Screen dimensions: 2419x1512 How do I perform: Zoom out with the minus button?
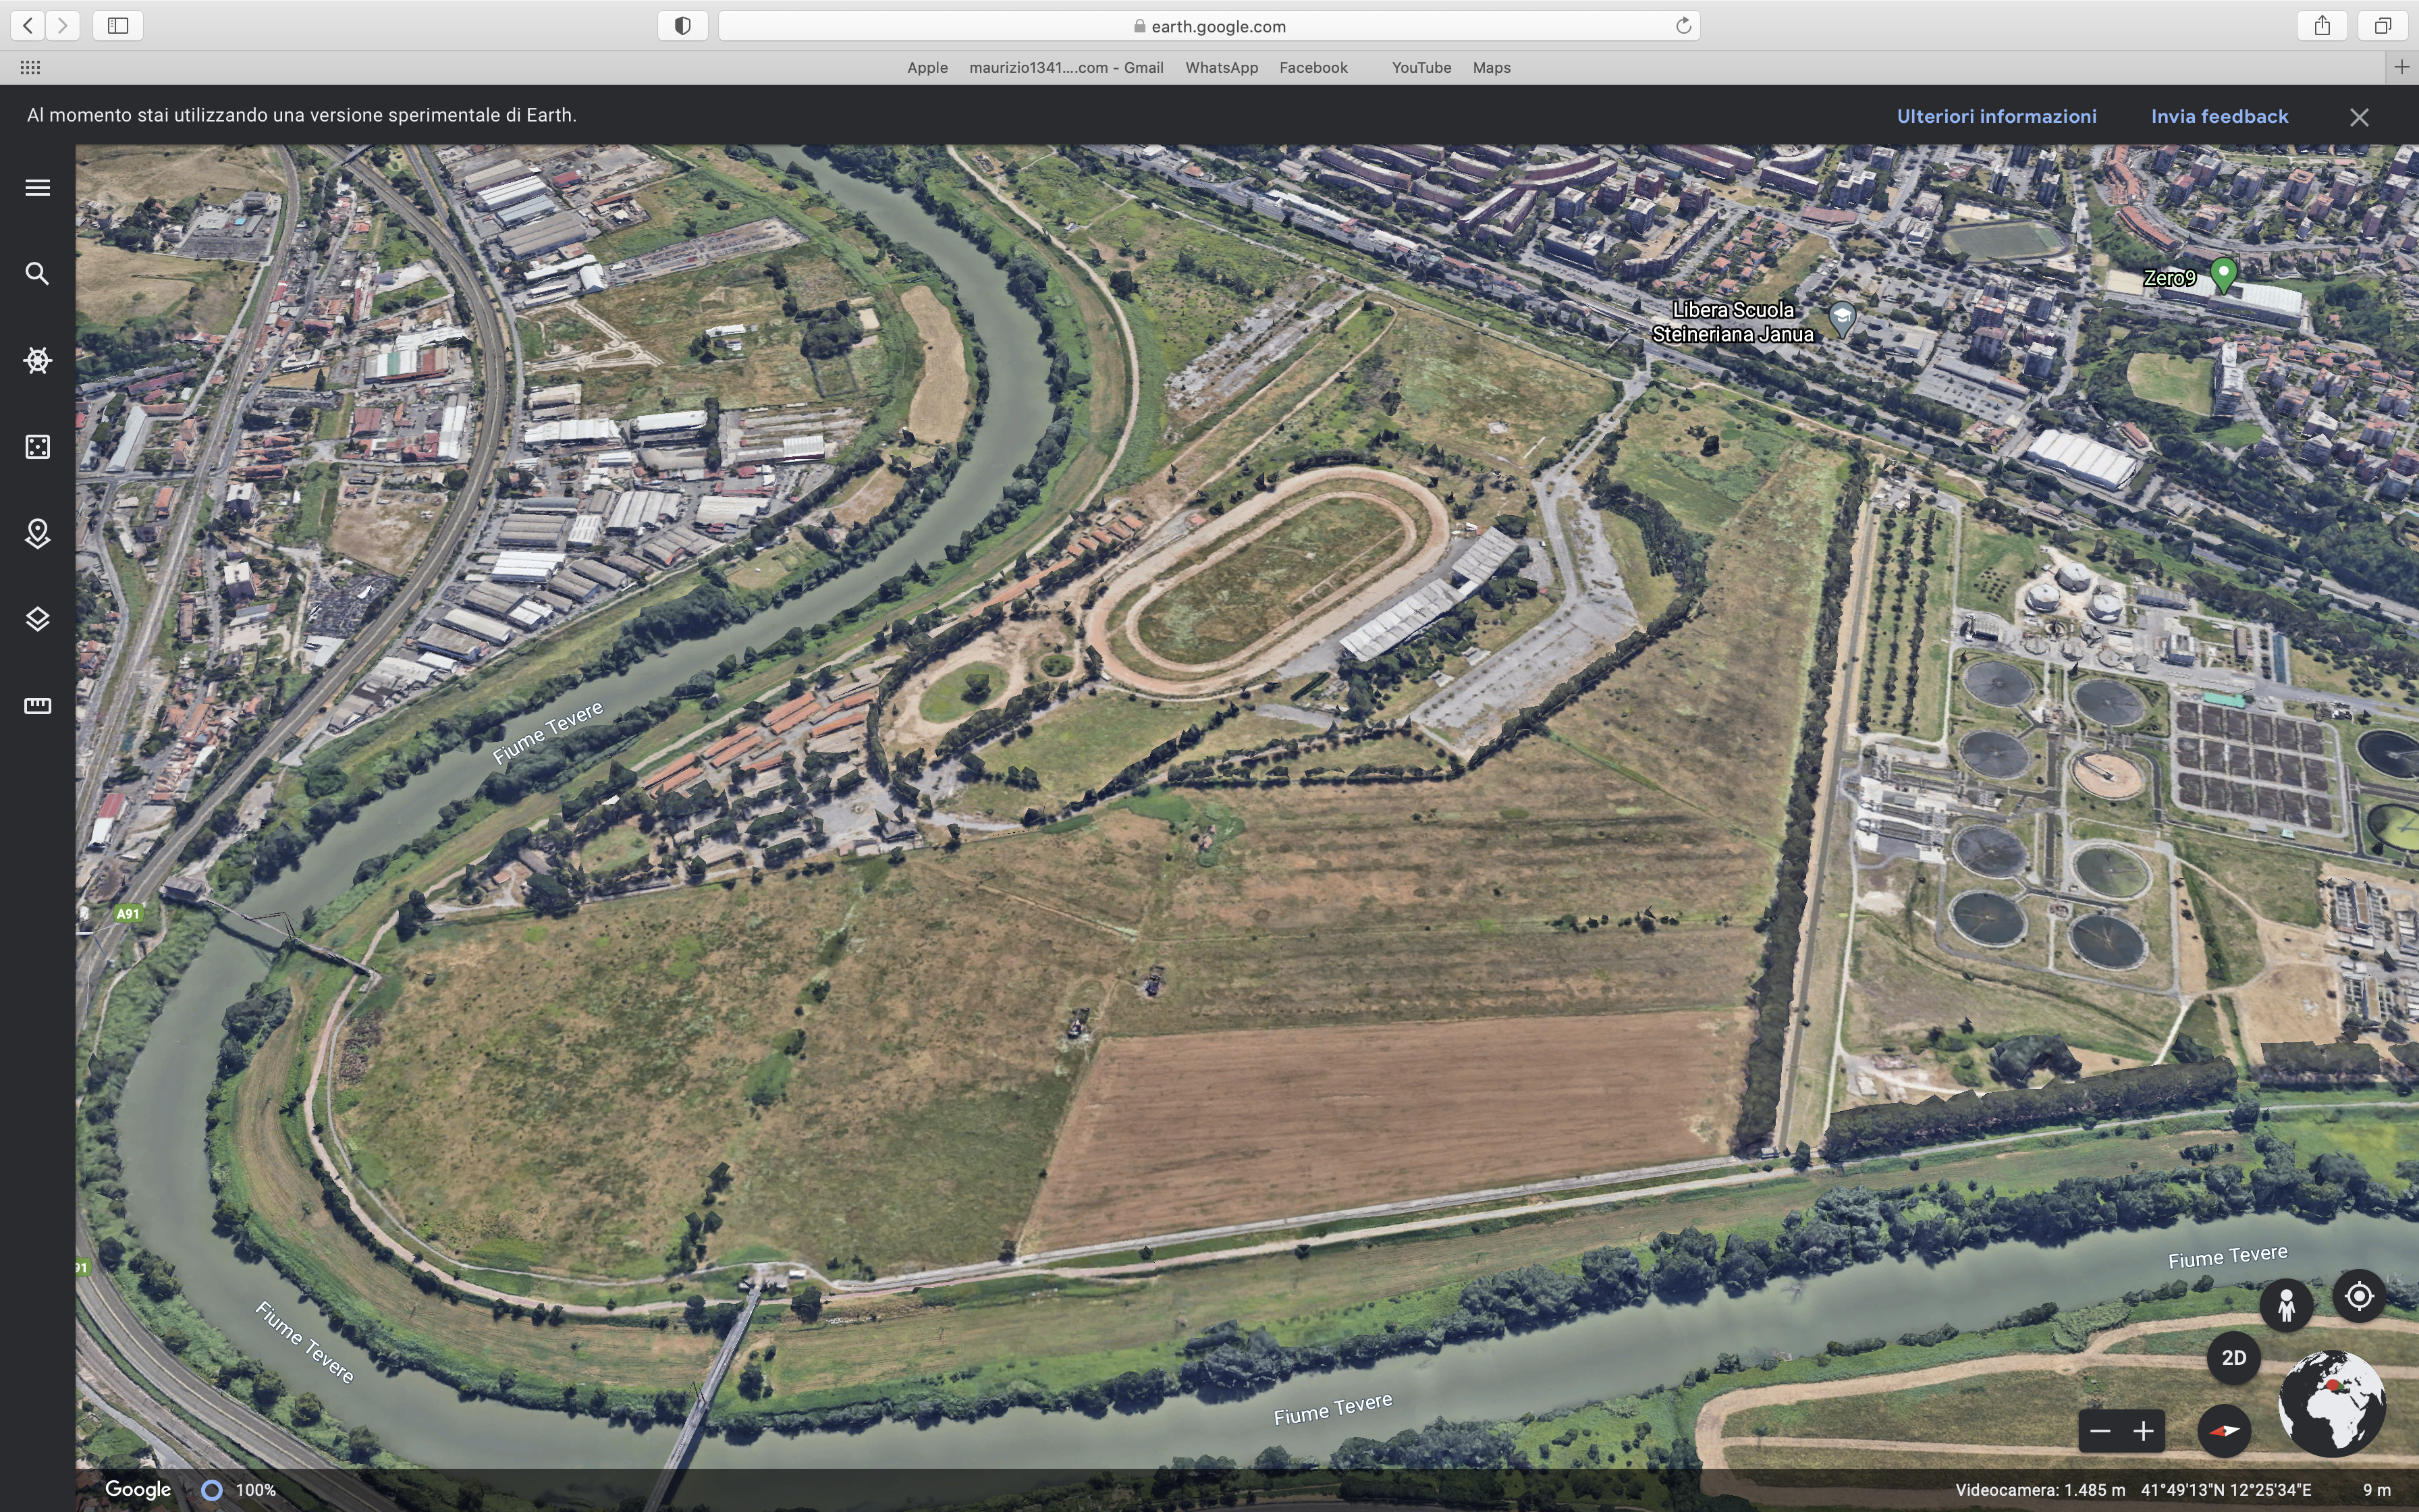tap(2100, 1431)
